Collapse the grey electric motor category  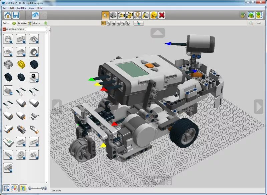8,90
